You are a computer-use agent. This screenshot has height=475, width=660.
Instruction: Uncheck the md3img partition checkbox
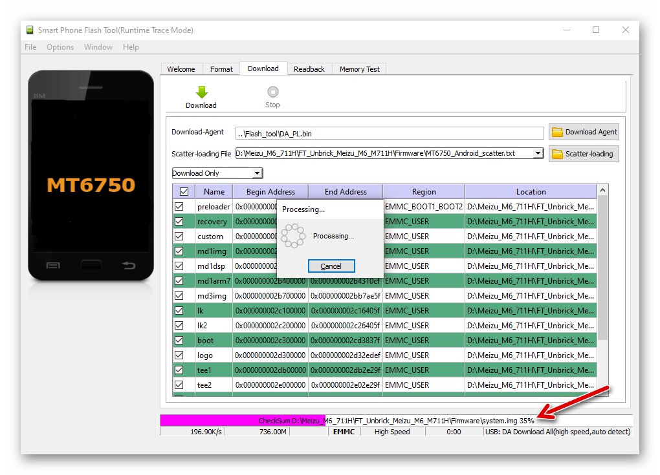click(179, 295)
